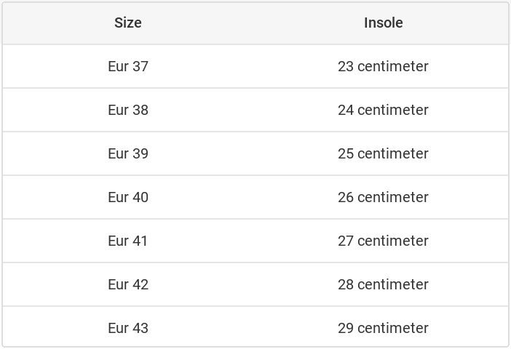Click the 28 centimeter insole cell
Viewport: 511px width, 349px height.
pos(383,284)
